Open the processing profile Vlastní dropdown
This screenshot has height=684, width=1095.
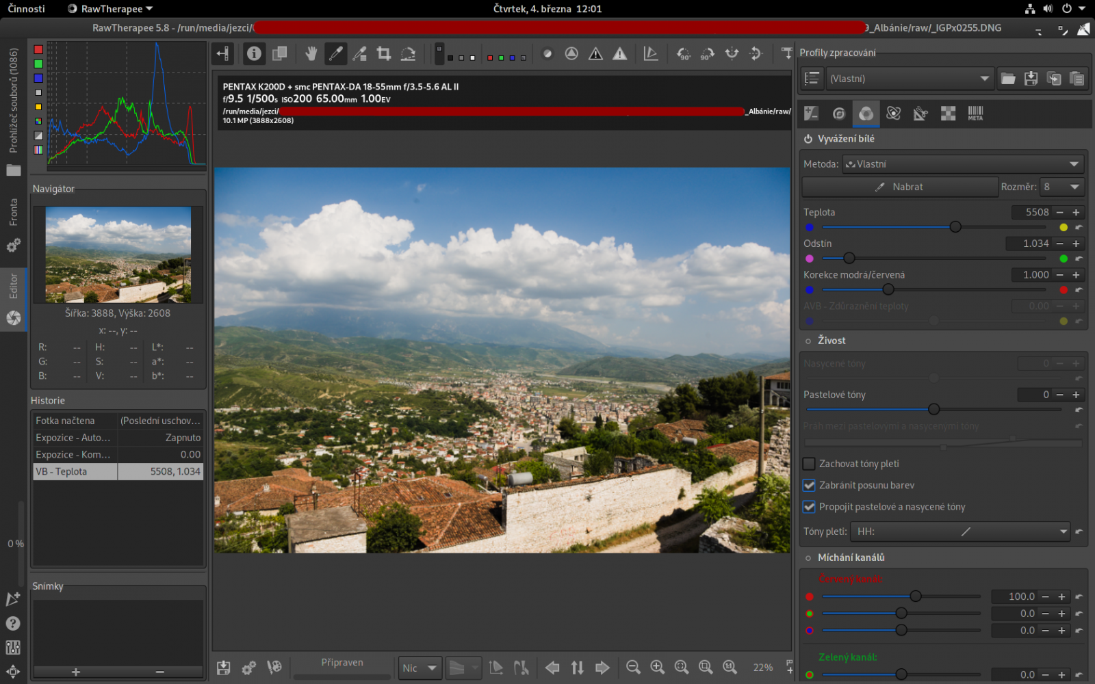tap(910, 78)
